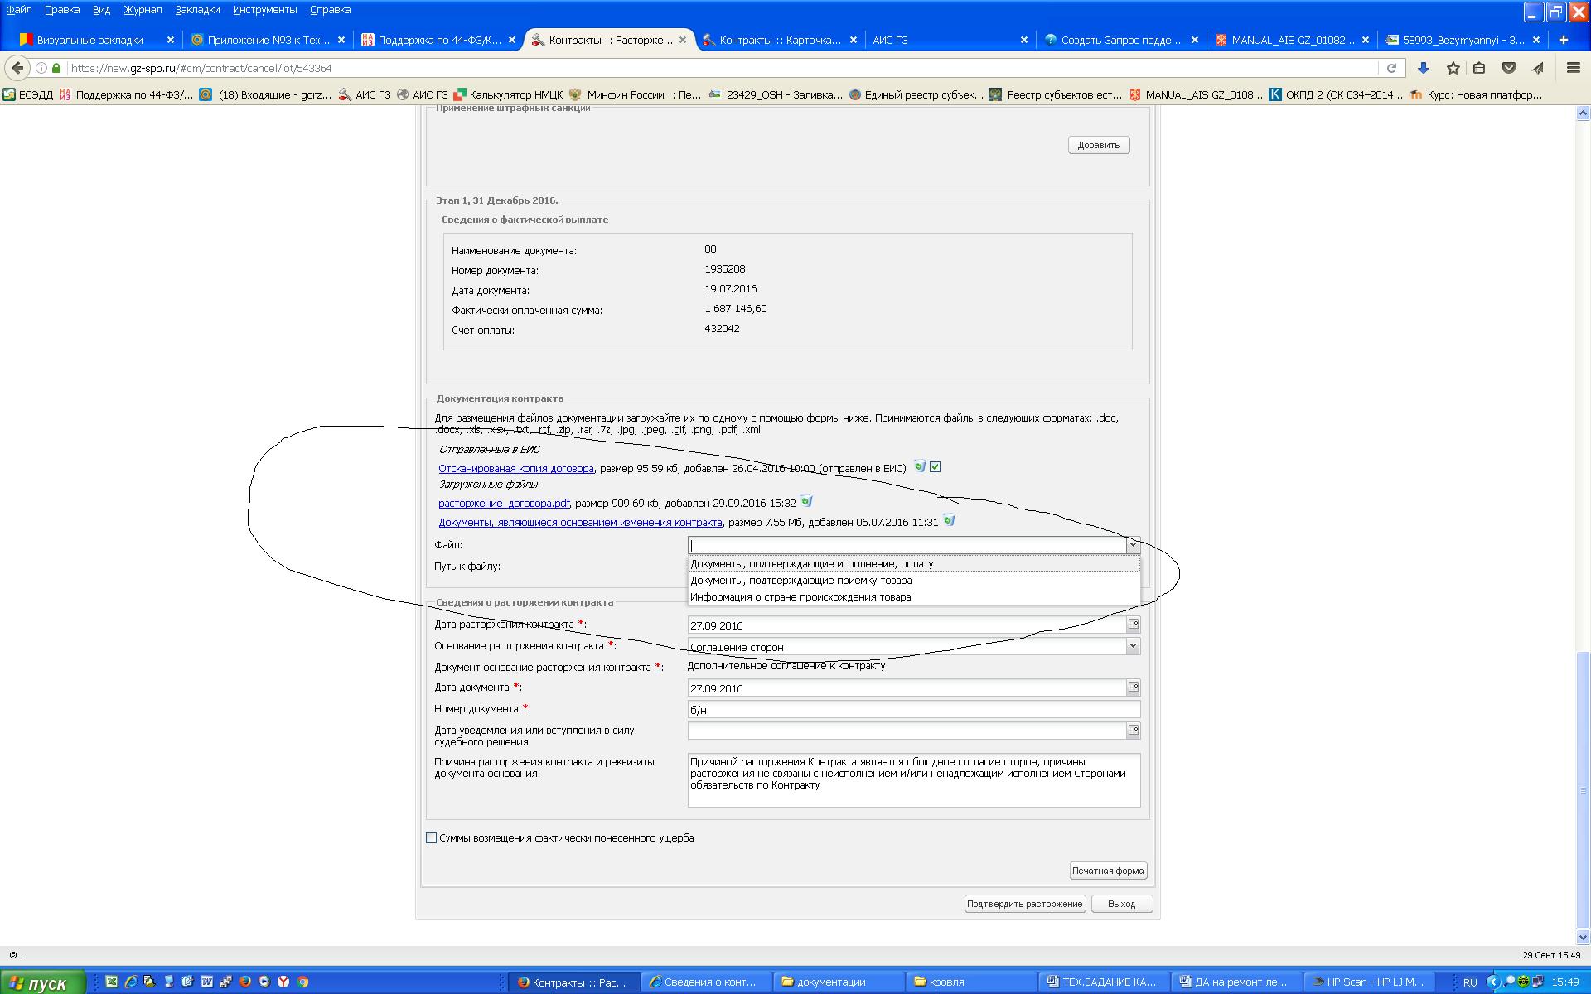Viewport: 1591px width, 994px height.
Task: Select Документы, подтверждающие исполнение, оплату option
Action: pos(914,564)
